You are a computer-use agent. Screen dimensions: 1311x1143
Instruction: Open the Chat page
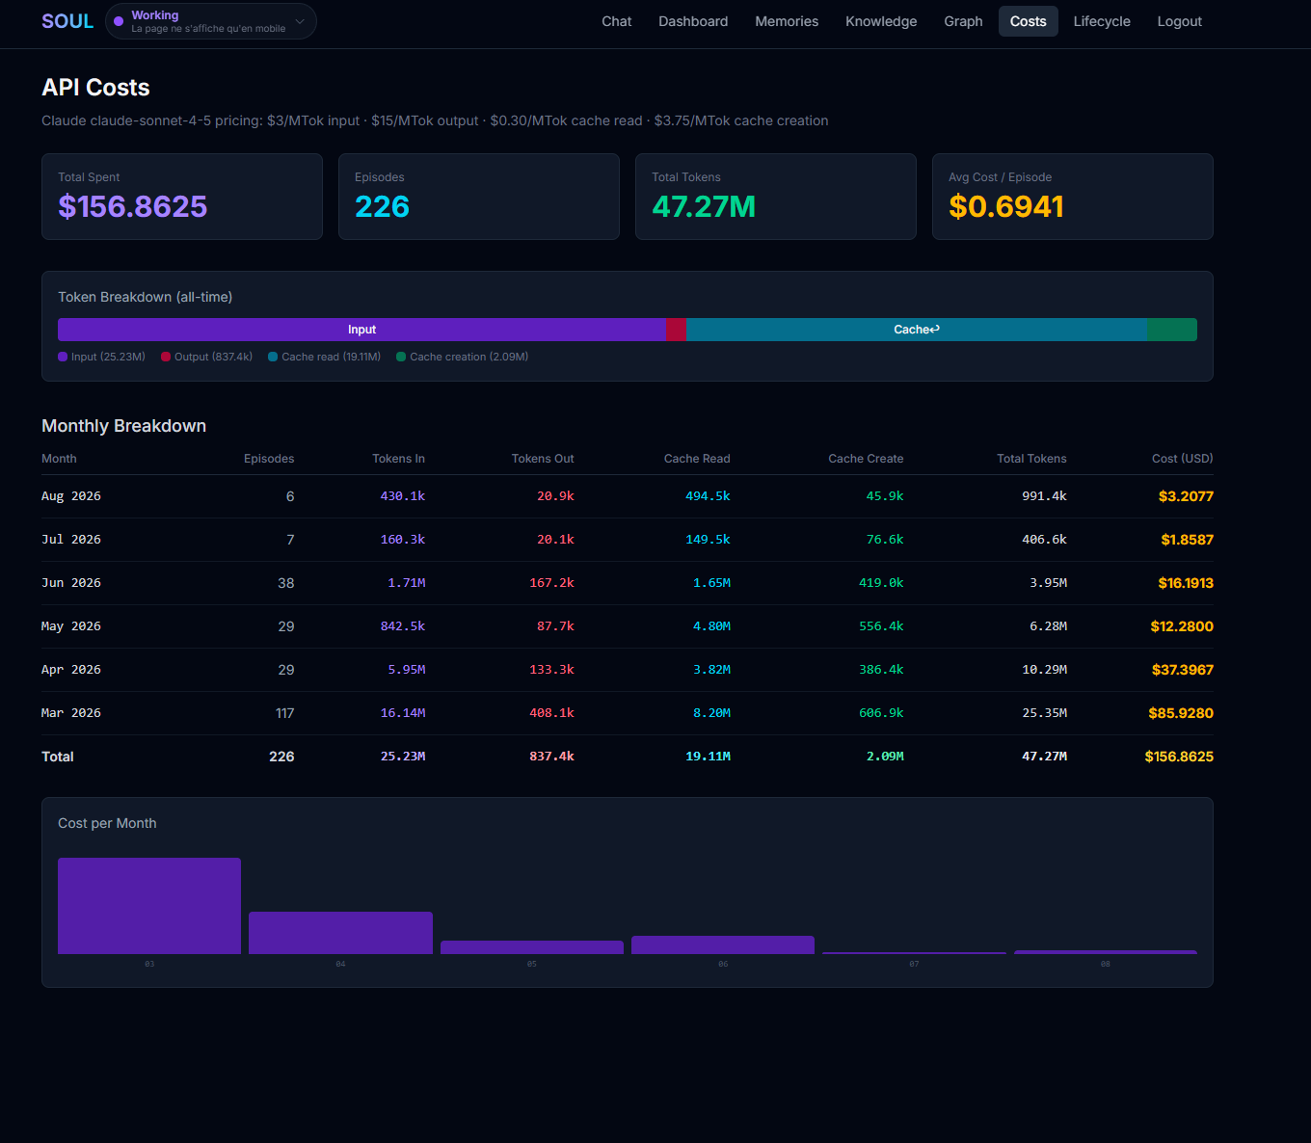pos(617,21)
